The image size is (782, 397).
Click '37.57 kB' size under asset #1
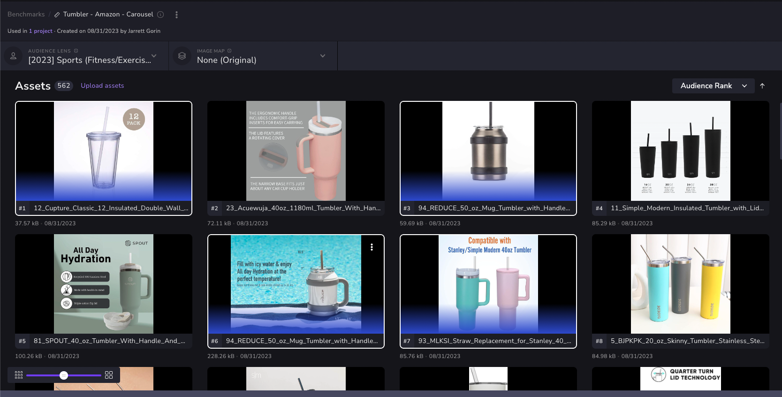tap(27, 223)
